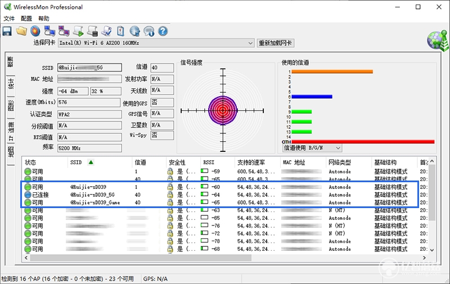Click the blue channel 6 usage bar

click(x=312, y=97)
